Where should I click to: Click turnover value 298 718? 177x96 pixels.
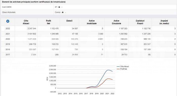(x=33, y=44)
